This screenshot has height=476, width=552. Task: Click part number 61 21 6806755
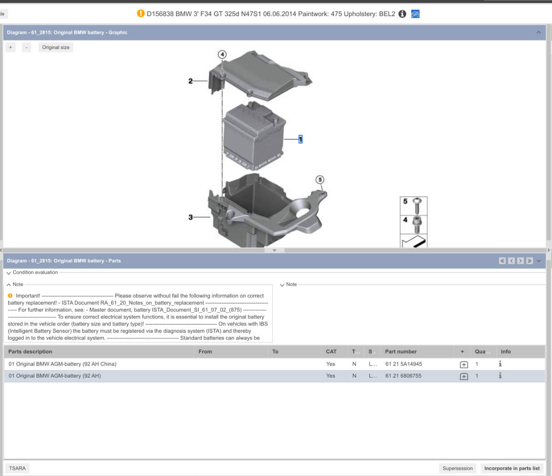[x=403, y=376]
